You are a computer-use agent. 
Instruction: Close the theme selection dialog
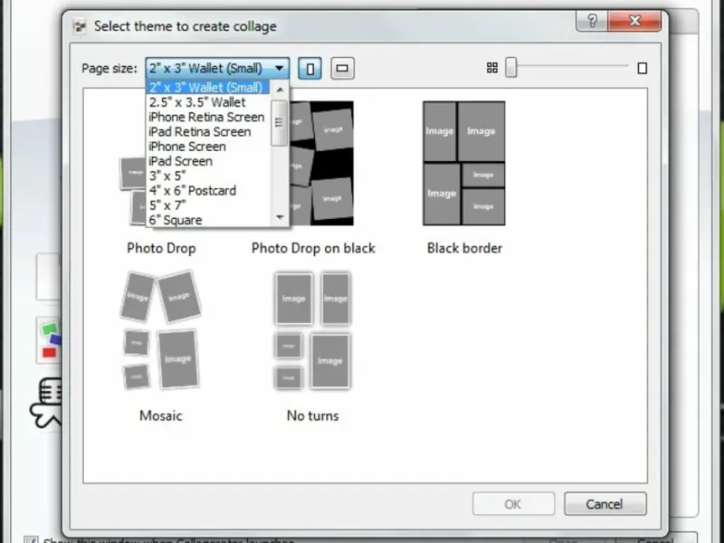pyautogui.click(x=634, y=21)
